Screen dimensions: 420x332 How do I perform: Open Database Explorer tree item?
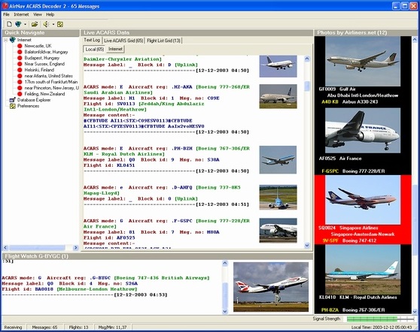pos(34,100)
